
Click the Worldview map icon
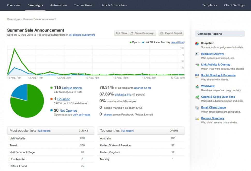coord(197,86)
